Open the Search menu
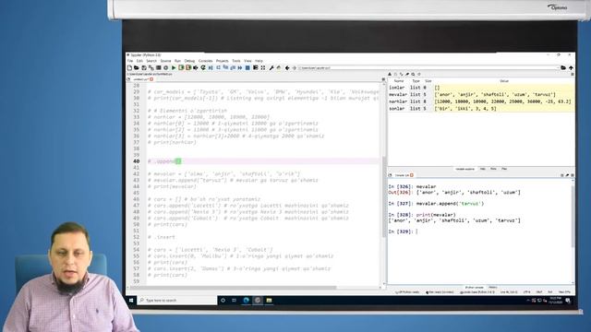Screen dimensions: 591x332 pos(151,61)
